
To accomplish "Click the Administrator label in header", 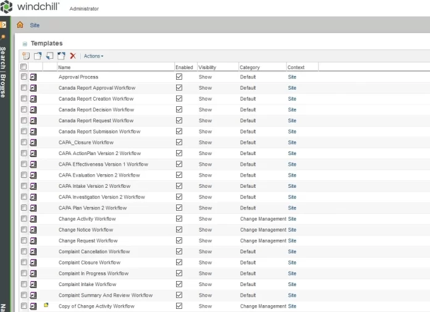I will pyautogui.click(x=84, y=9).
